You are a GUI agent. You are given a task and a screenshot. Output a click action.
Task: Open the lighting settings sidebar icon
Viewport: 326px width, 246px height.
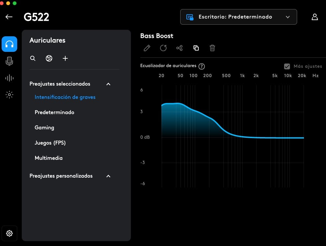click(9, 95)
